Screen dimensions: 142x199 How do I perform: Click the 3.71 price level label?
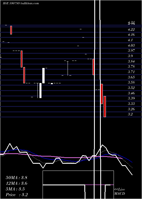click(x=131, y=72)
